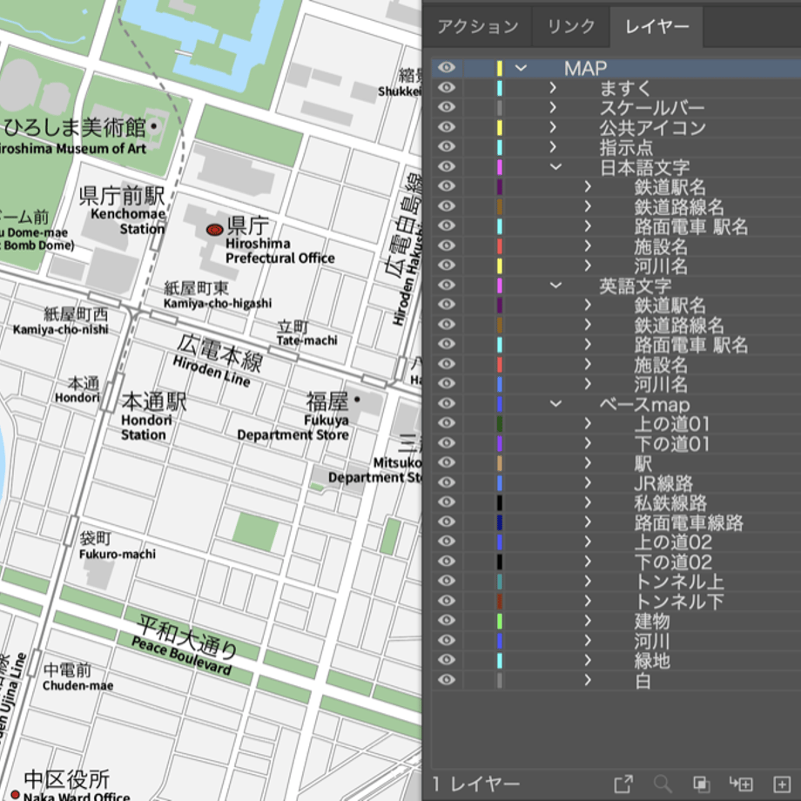Click the Create New Layer icon
Image resolution: width=801 pixels, height=801 pixels.
(782, 784)
